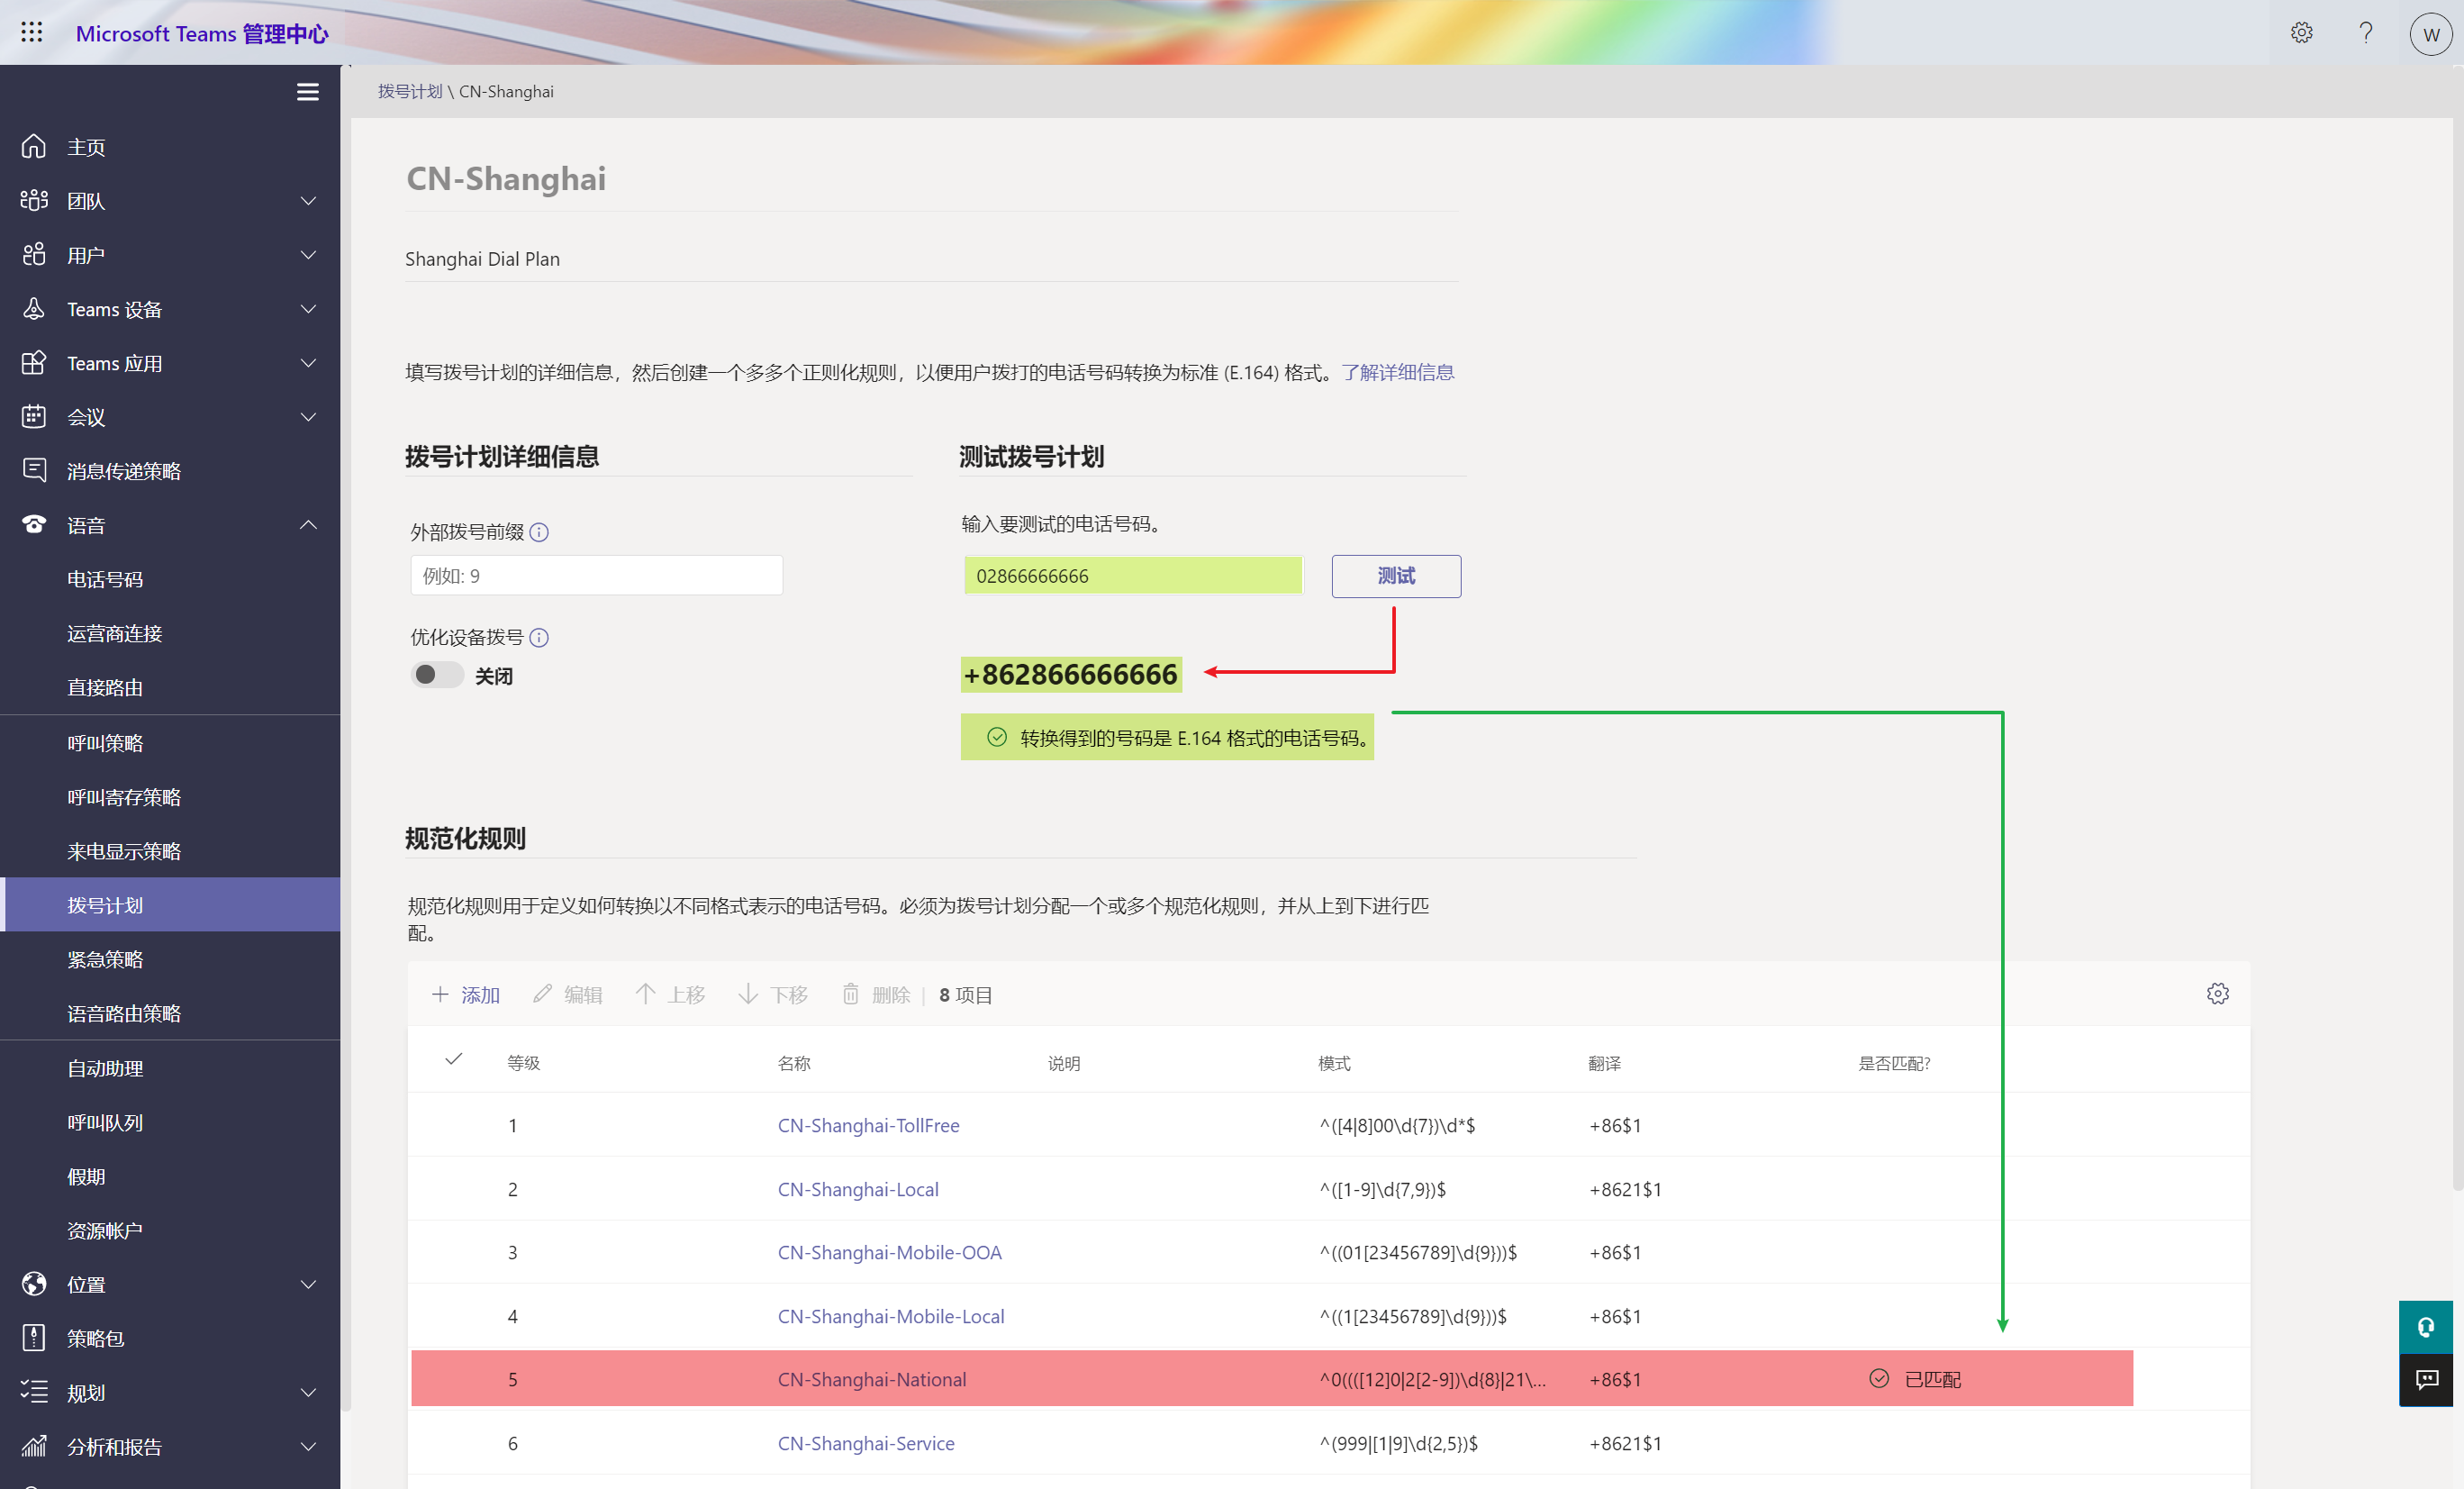Toggle select-all checkmark in table header
Viewport: 2464px width, 1489px height.
tap(454, 1060)
